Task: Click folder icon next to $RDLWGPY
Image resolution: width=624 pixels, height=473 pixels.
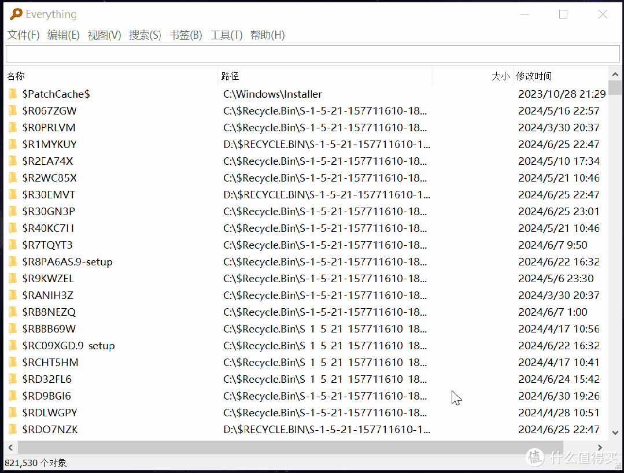Action: (13, 412)
